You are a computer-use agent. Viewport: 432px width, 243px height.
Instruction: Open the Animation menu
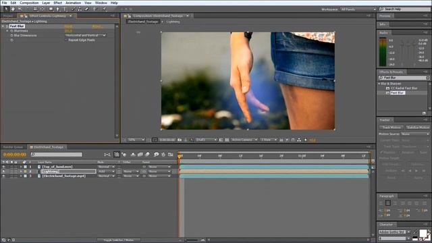tap(73, 3)
